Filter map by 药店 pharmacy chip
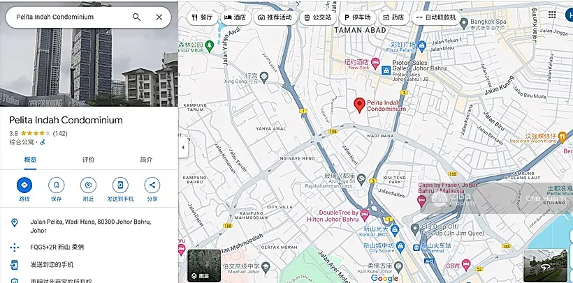Screen dimensions: 573x283 point(393,17)
